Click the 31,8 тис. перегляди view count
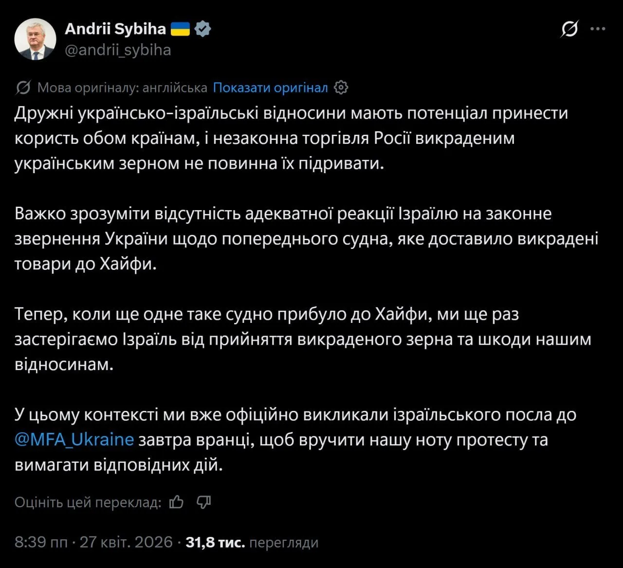The width and height of the screenshot is (623, 568). click(x=252, y=542)
